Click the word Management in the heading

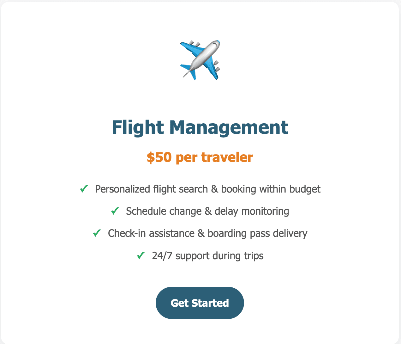click(x=229, y=127)
